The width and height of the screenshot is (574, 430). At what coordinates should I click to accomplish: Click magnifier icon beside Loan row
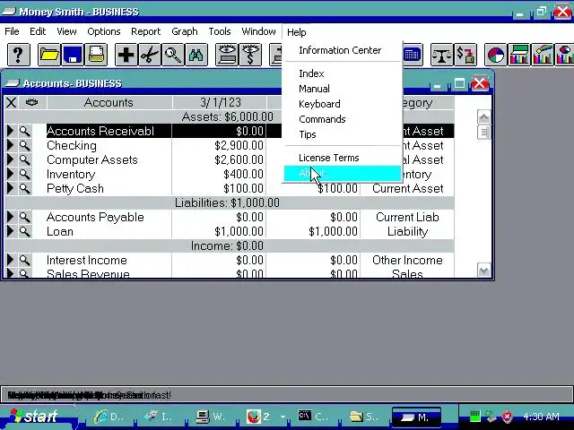(24, 231)
